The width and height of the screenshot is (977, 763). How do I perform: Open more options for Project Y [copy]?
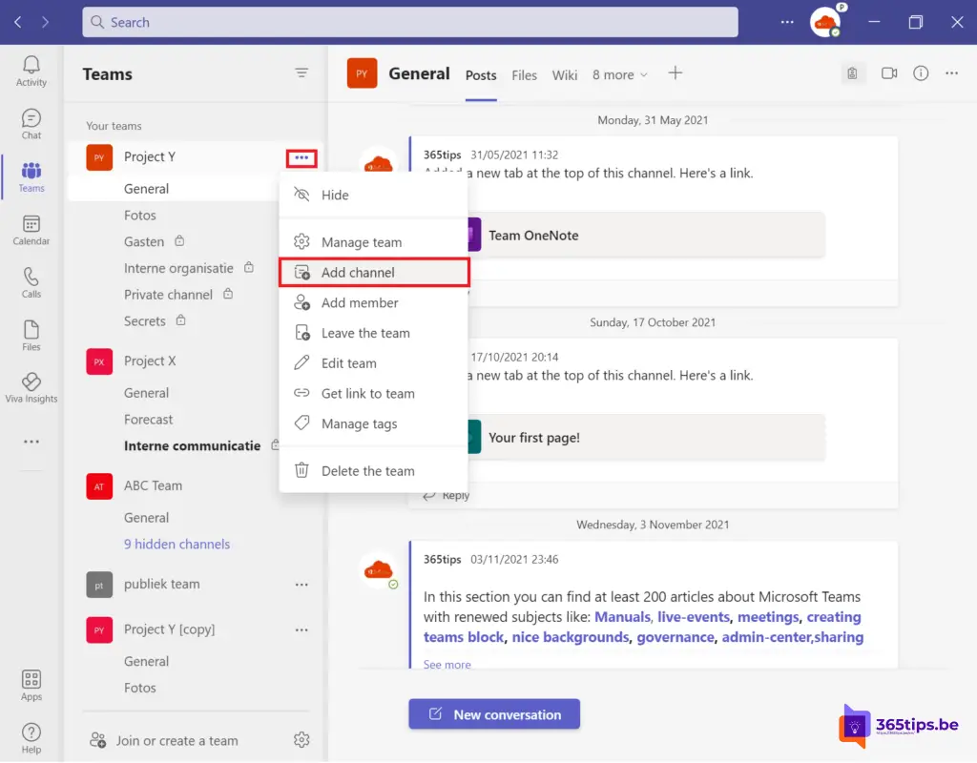coord(301,629)
